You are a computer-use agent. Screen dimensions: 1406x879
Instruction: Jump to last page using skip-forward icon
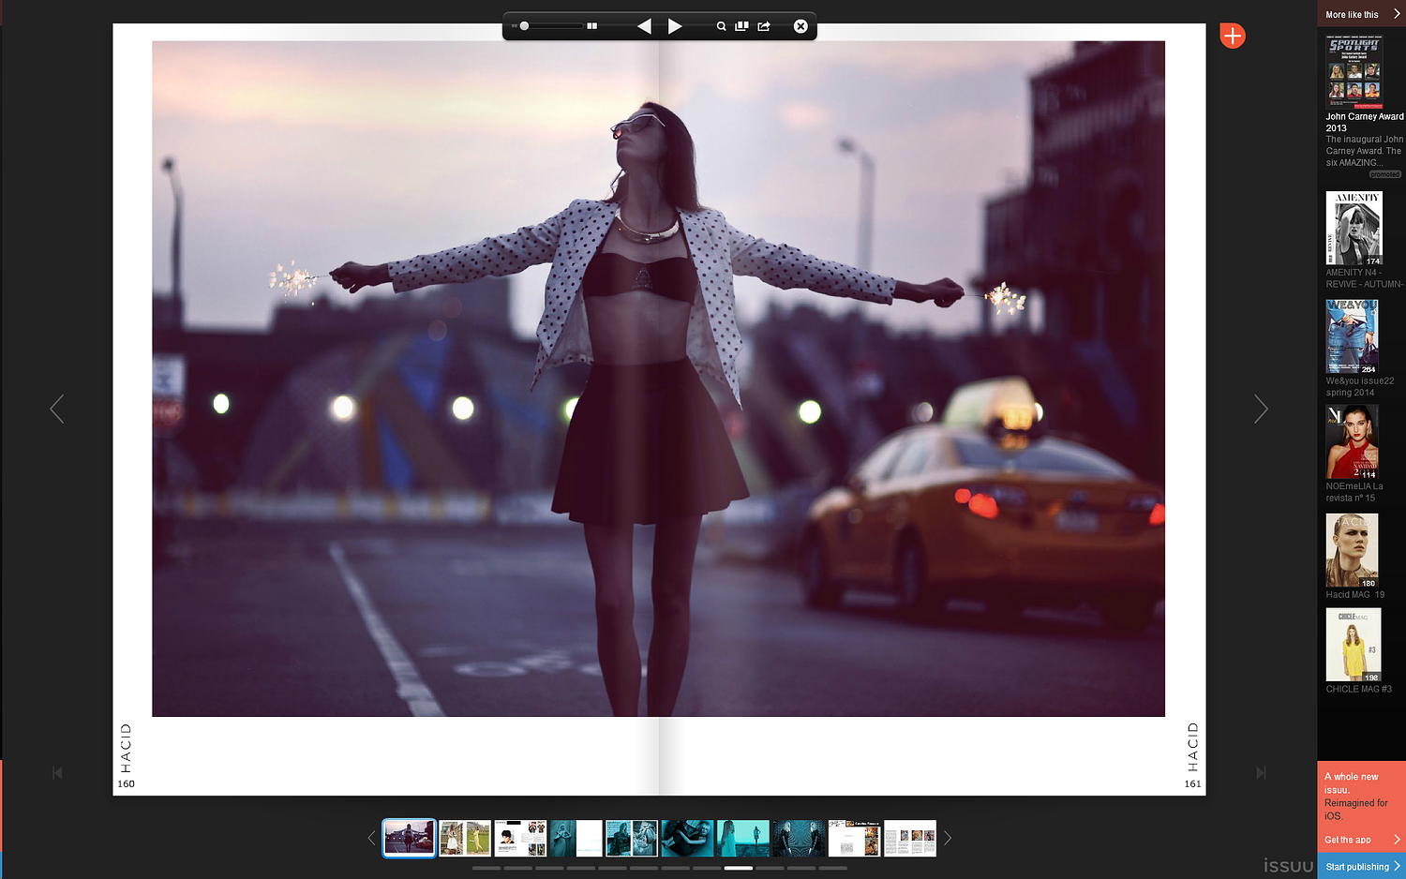1261,773
